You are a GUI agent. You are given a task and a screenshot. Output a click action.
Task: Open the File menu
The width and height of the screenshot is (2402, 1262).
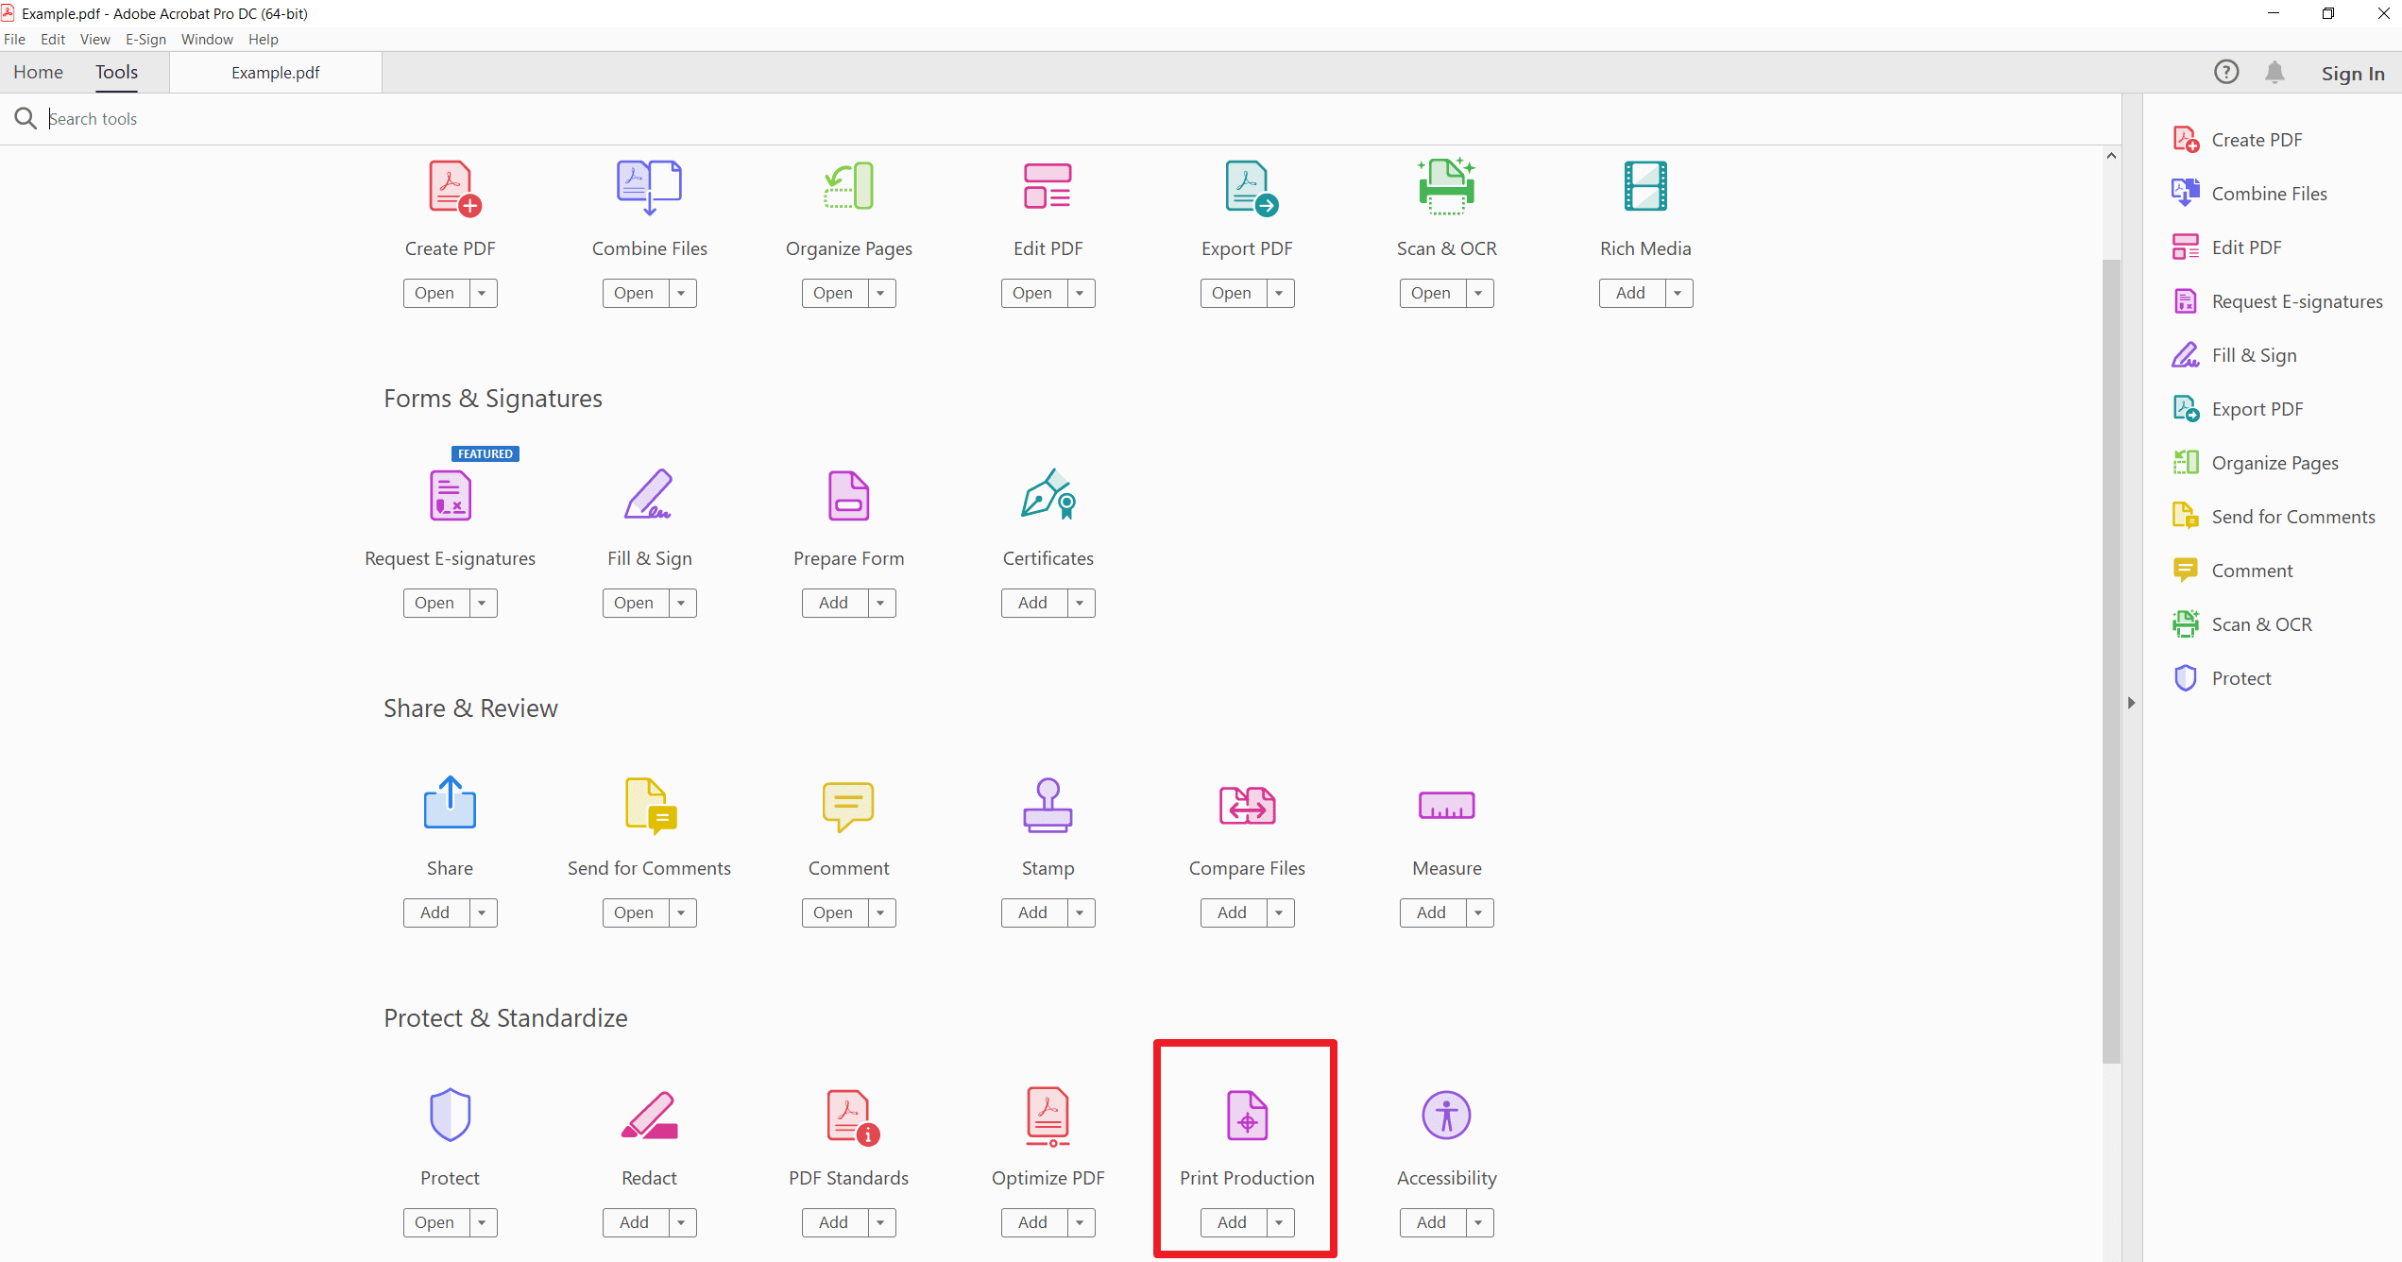(x=14, y=40)
